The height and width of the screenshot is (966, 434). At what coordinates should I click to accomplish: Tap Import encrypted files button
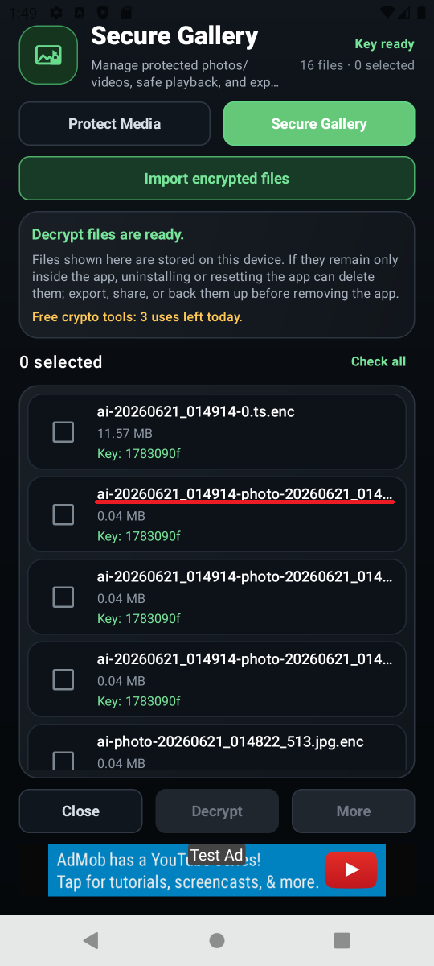pos(217,179)
